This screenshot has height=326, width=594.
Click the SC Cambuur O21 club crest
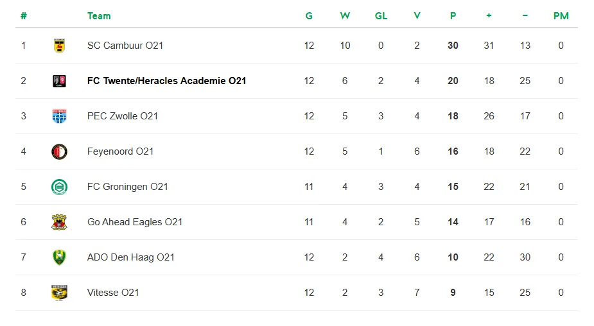[59, 46]
